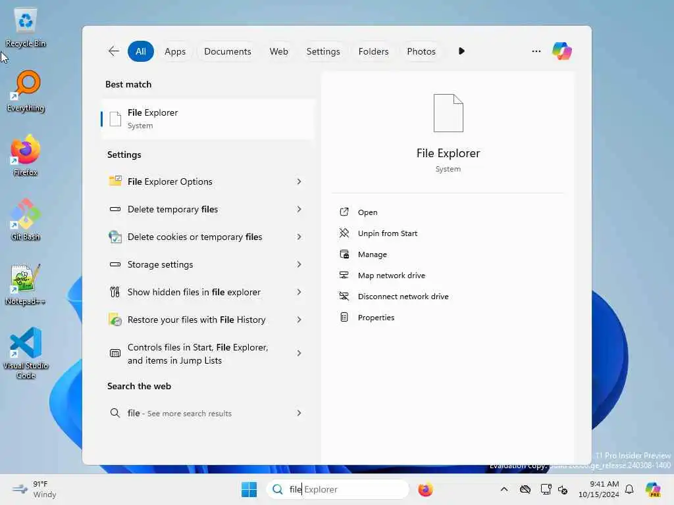The width and height of the screenshot is (674, 505).
Task: Switch to the Documents filter tab
Action: click(227, 51)
